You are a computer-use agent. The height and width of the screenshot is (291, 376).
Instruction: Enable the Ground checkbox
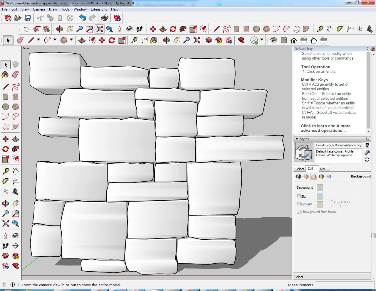[x=299, y=204]
